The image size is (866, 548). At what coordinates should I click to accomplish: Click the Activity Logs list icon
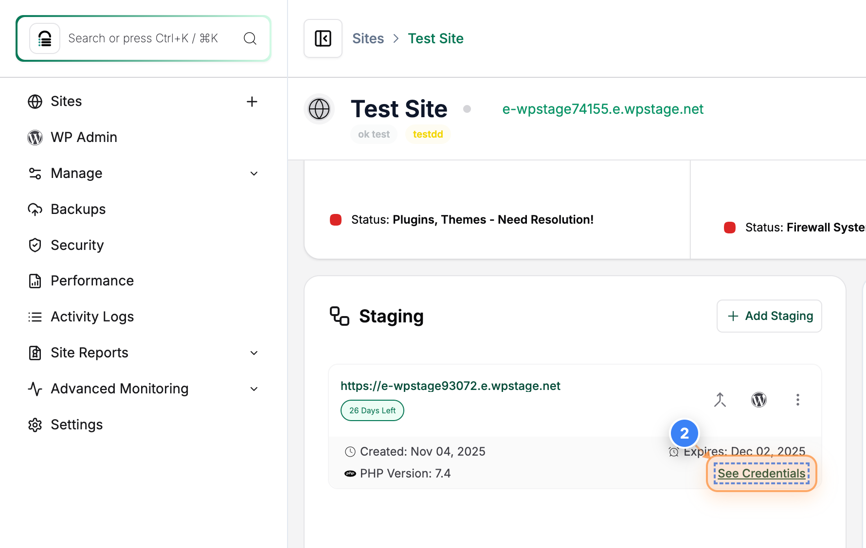(35, 317)
